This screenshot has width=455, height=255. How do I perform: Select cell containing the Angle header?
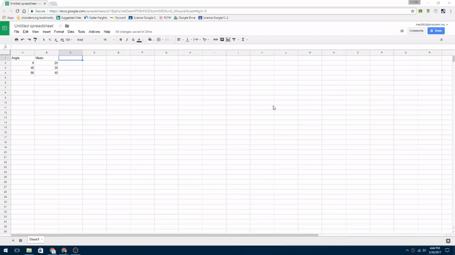pos(22,57)
